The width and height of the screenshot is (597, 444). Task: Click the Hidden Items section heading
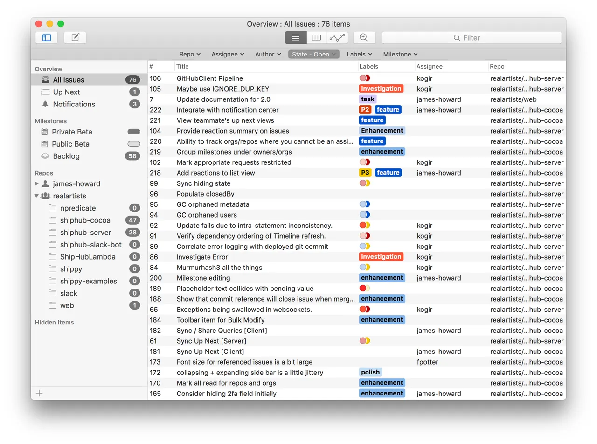point(54,322)
